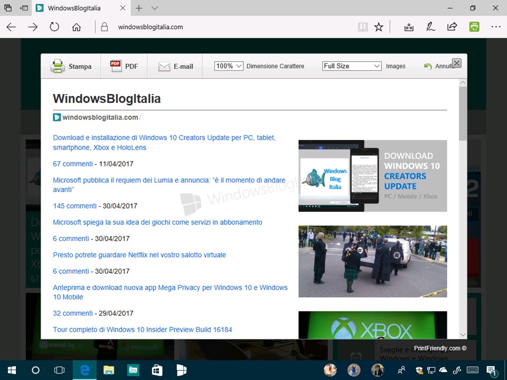
Task: Click the Stampa print button
Action: [71, 66]
